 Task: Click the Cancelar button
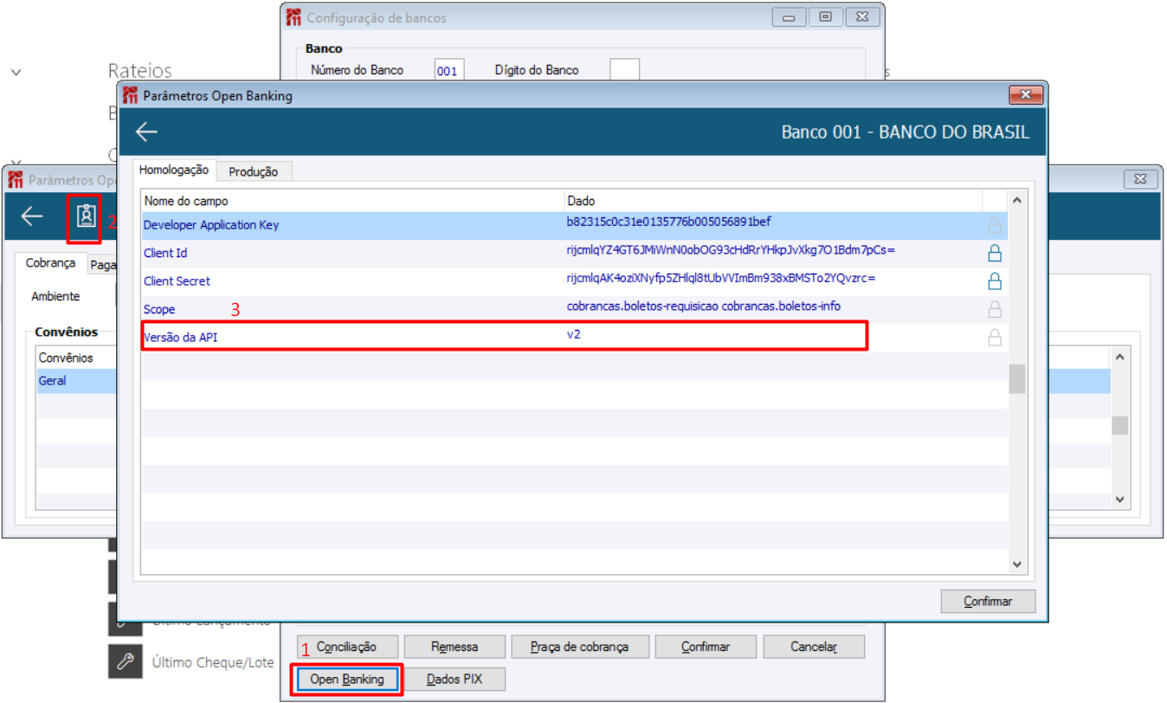coord(814,647)
